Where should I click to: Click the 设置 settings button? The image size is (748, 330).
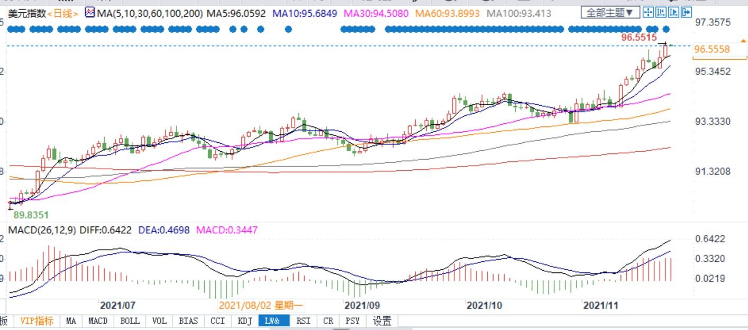382,320
